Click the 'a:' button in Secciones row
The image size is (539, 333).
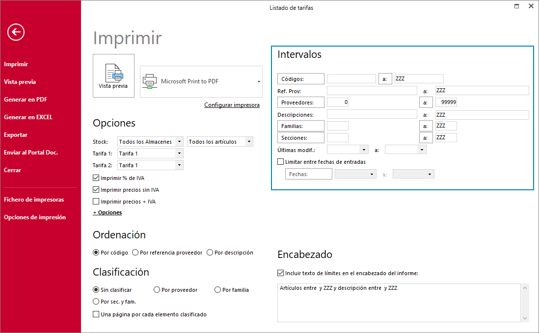[x=426, y=138]
